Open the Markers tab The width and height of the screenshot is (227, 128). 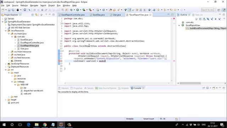[63, 88]
